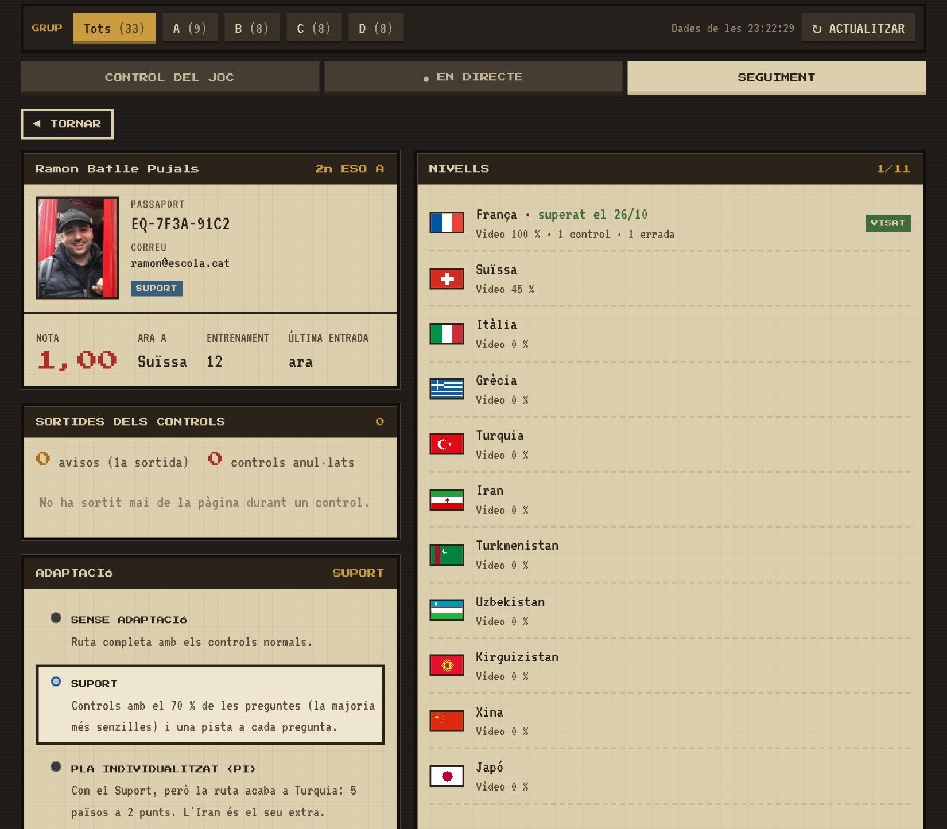Click the 'Dades de les 23:22:29' timestamp
This screenshot has height=829, width=947.
(x=733, y=28)
